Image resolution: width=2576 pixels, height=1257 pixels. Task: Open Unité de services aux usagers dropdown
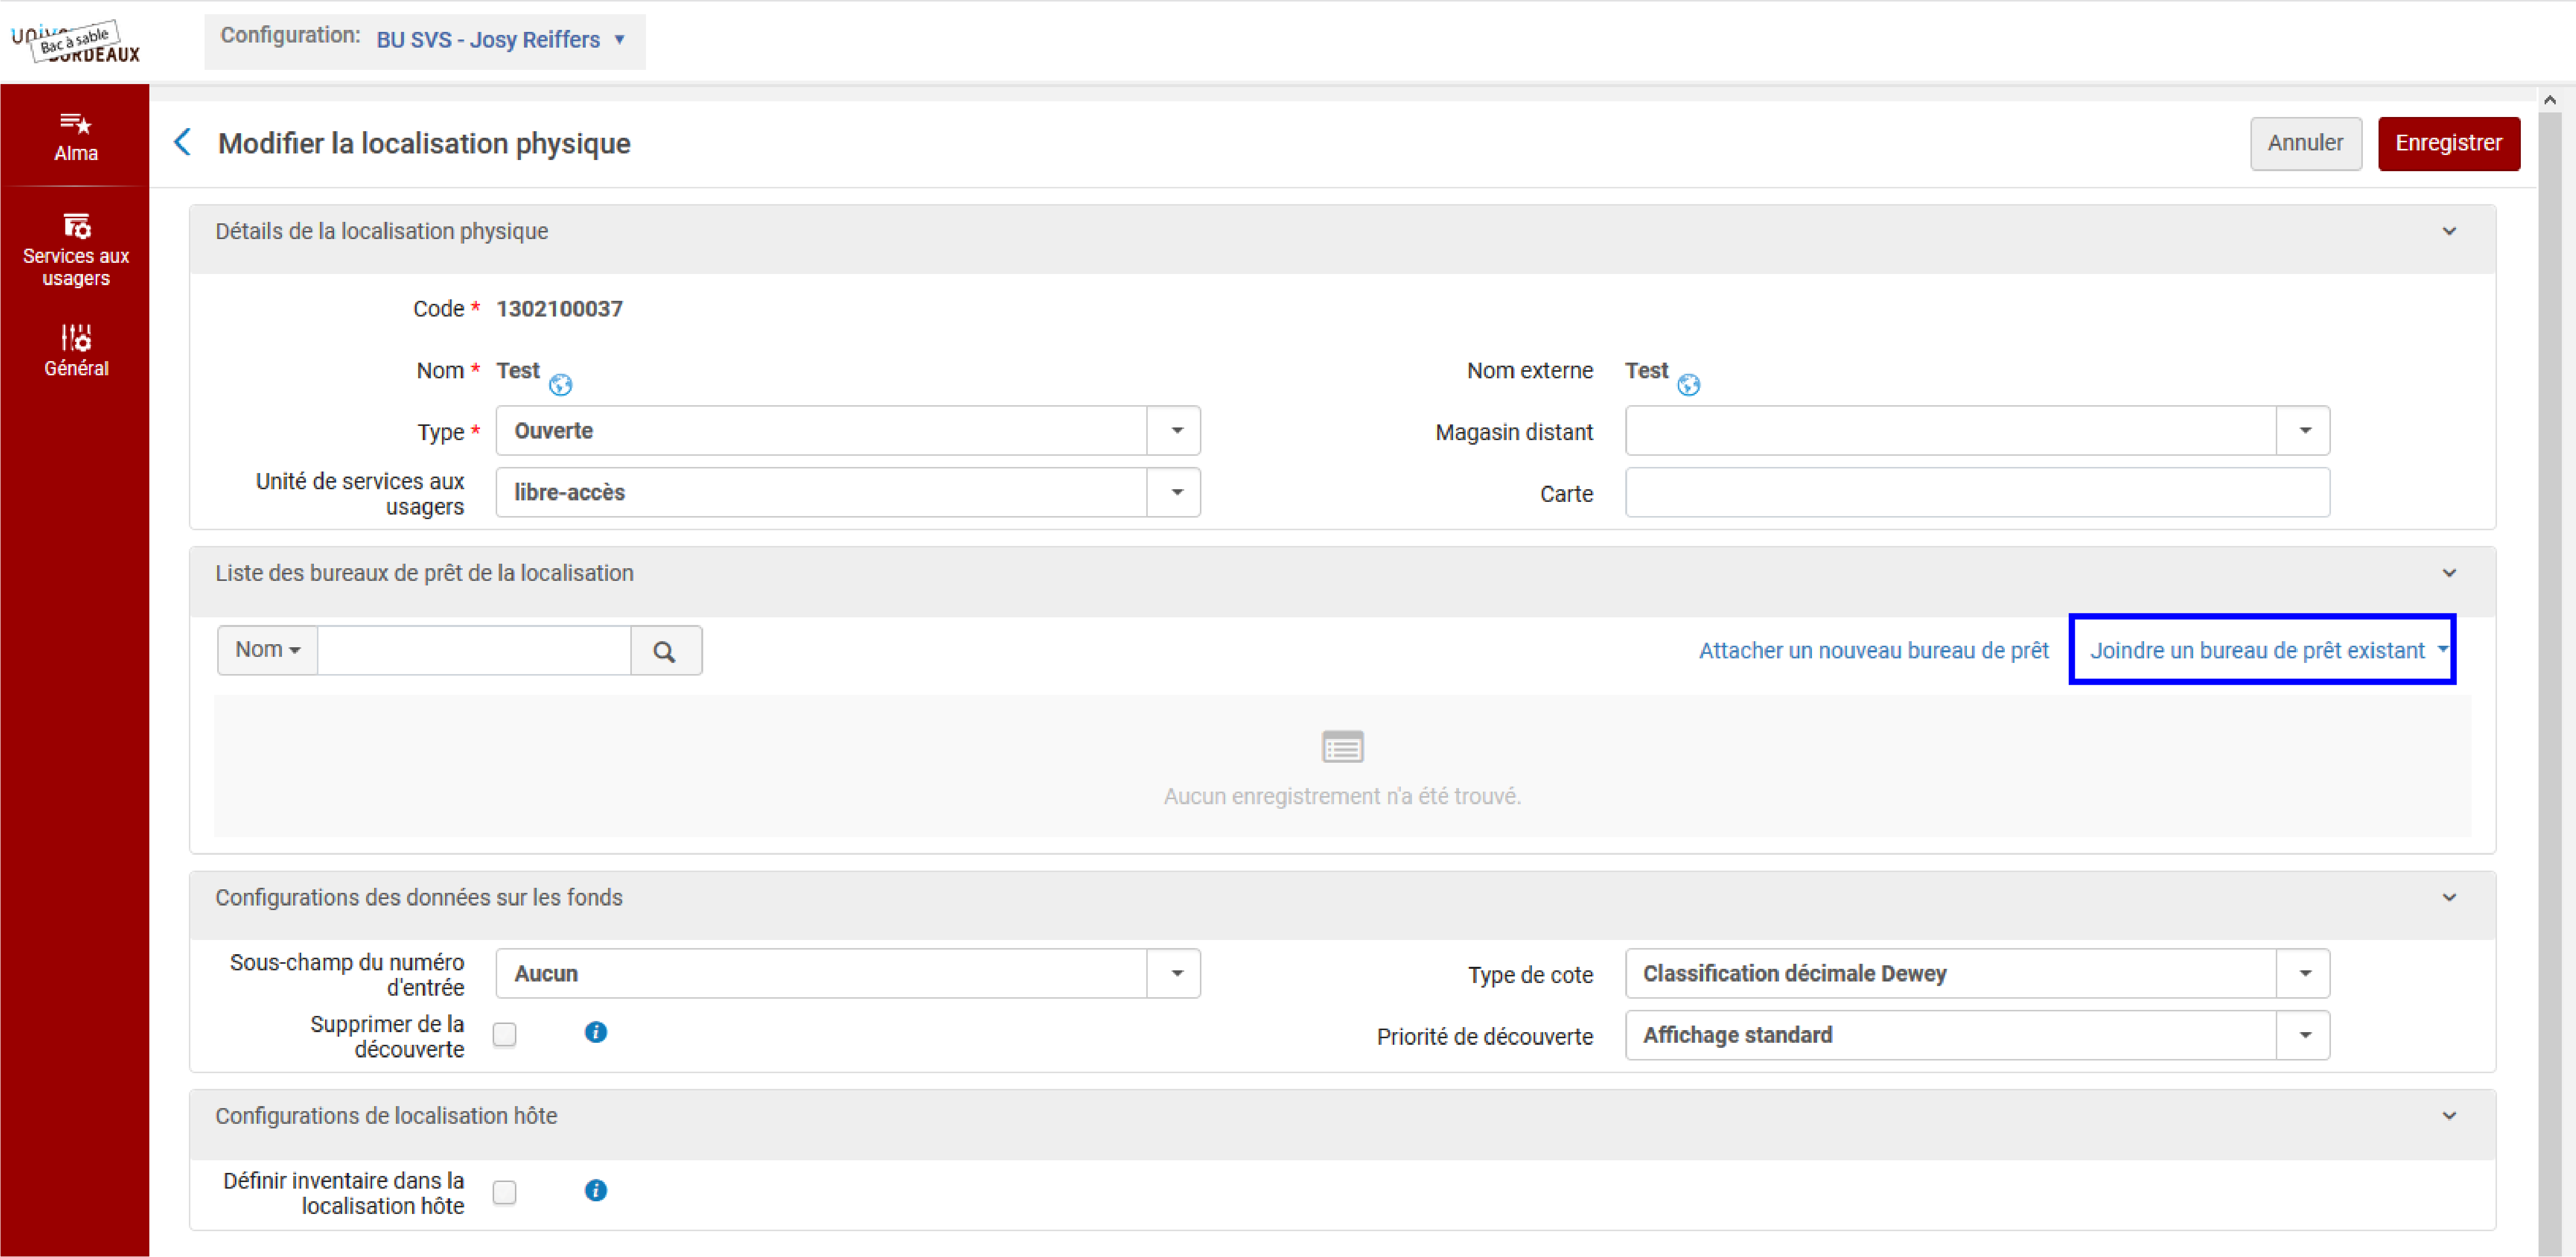coord(848,492)
